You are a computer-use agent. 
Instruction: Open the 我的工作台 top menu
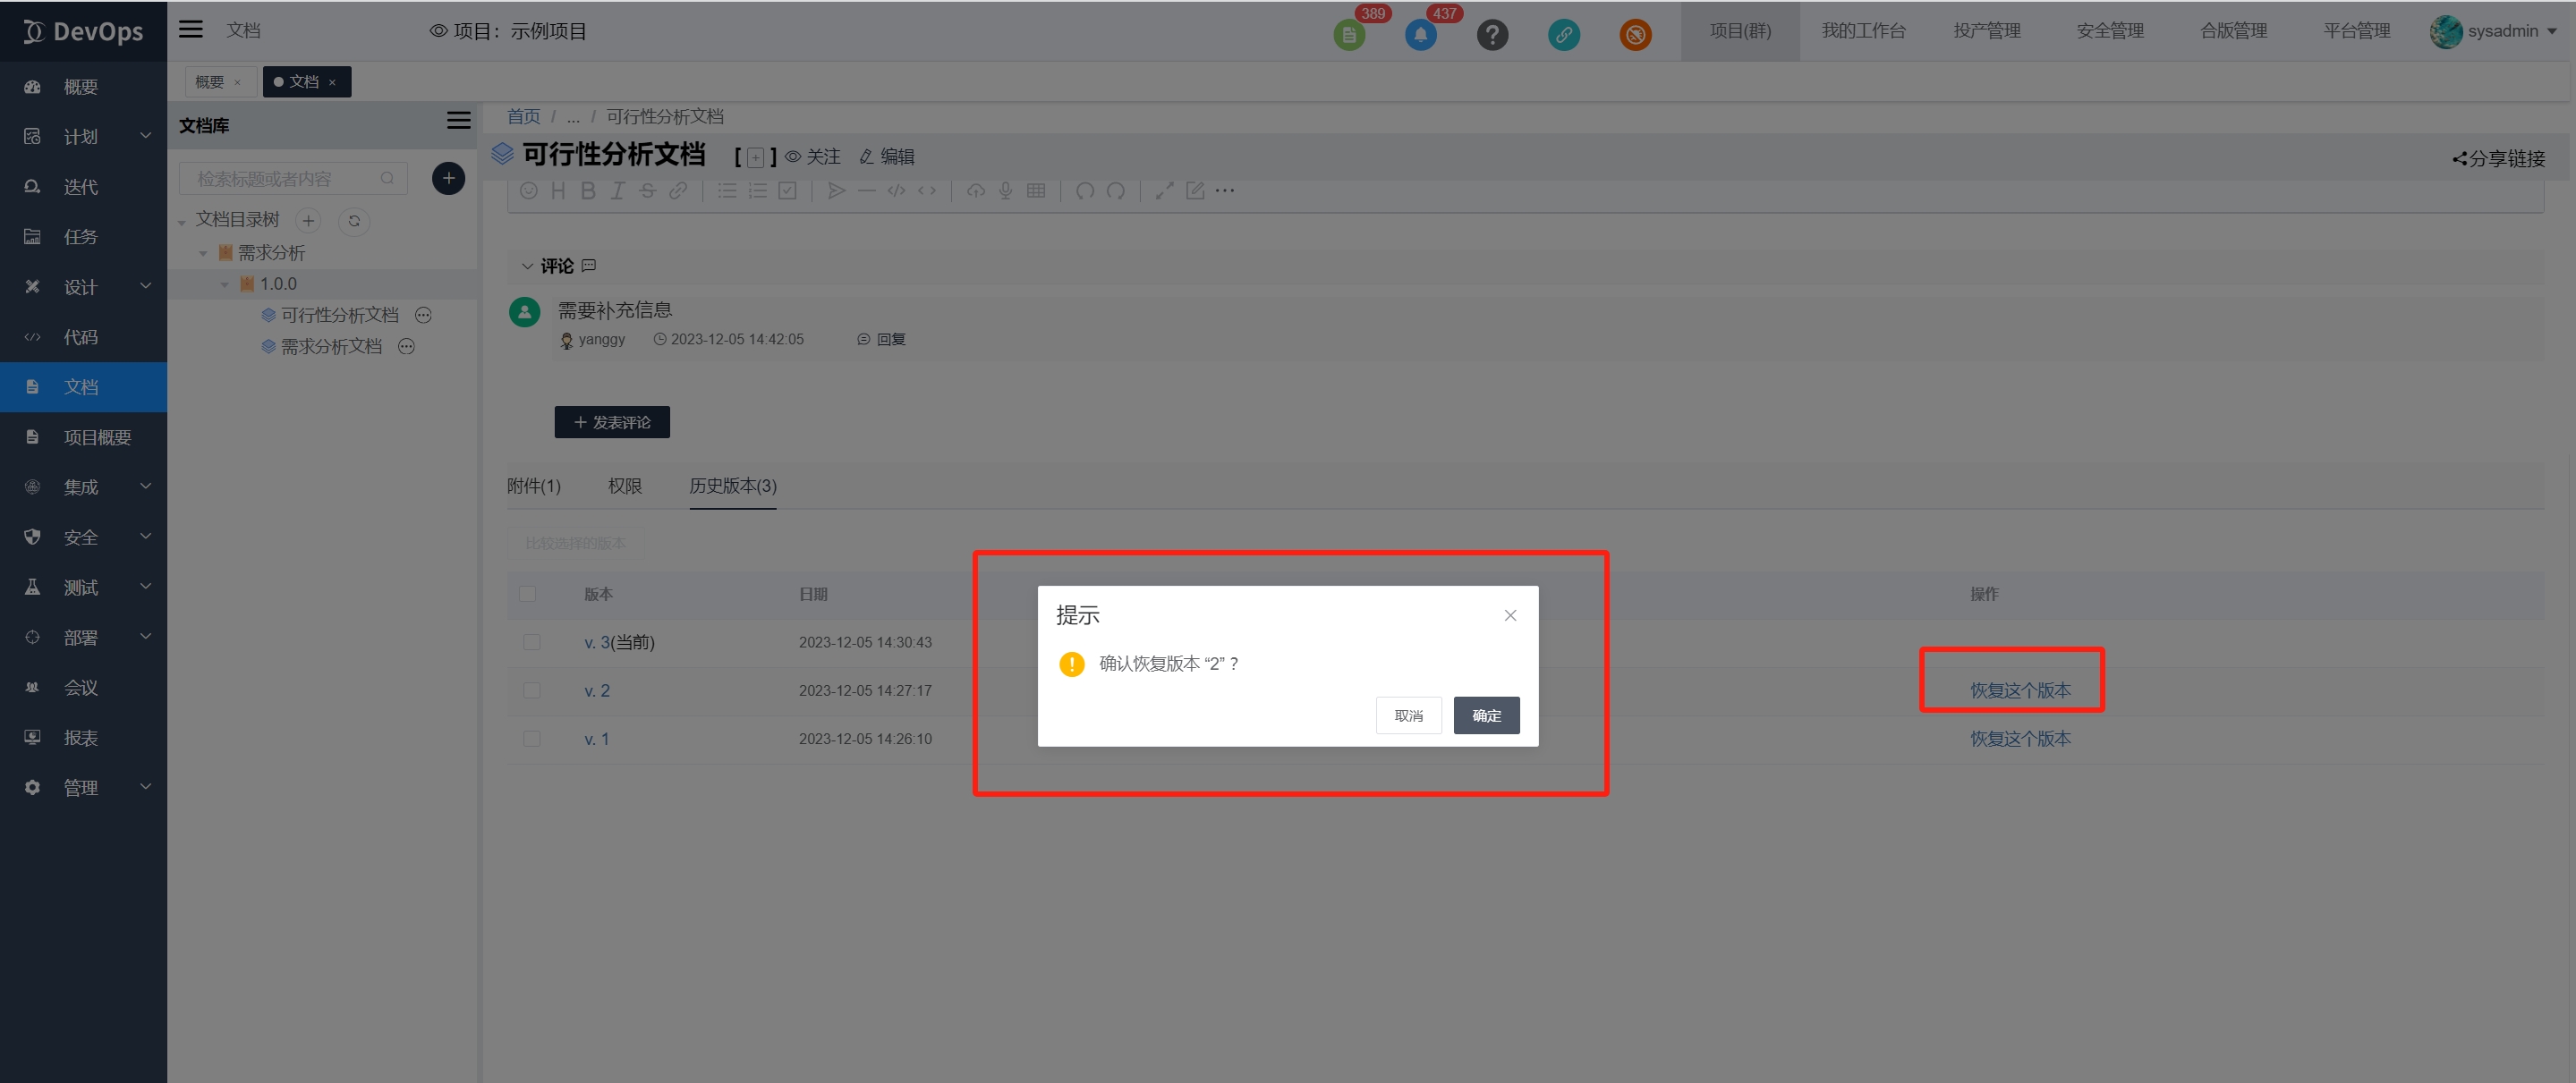(x=1863, y=31)
